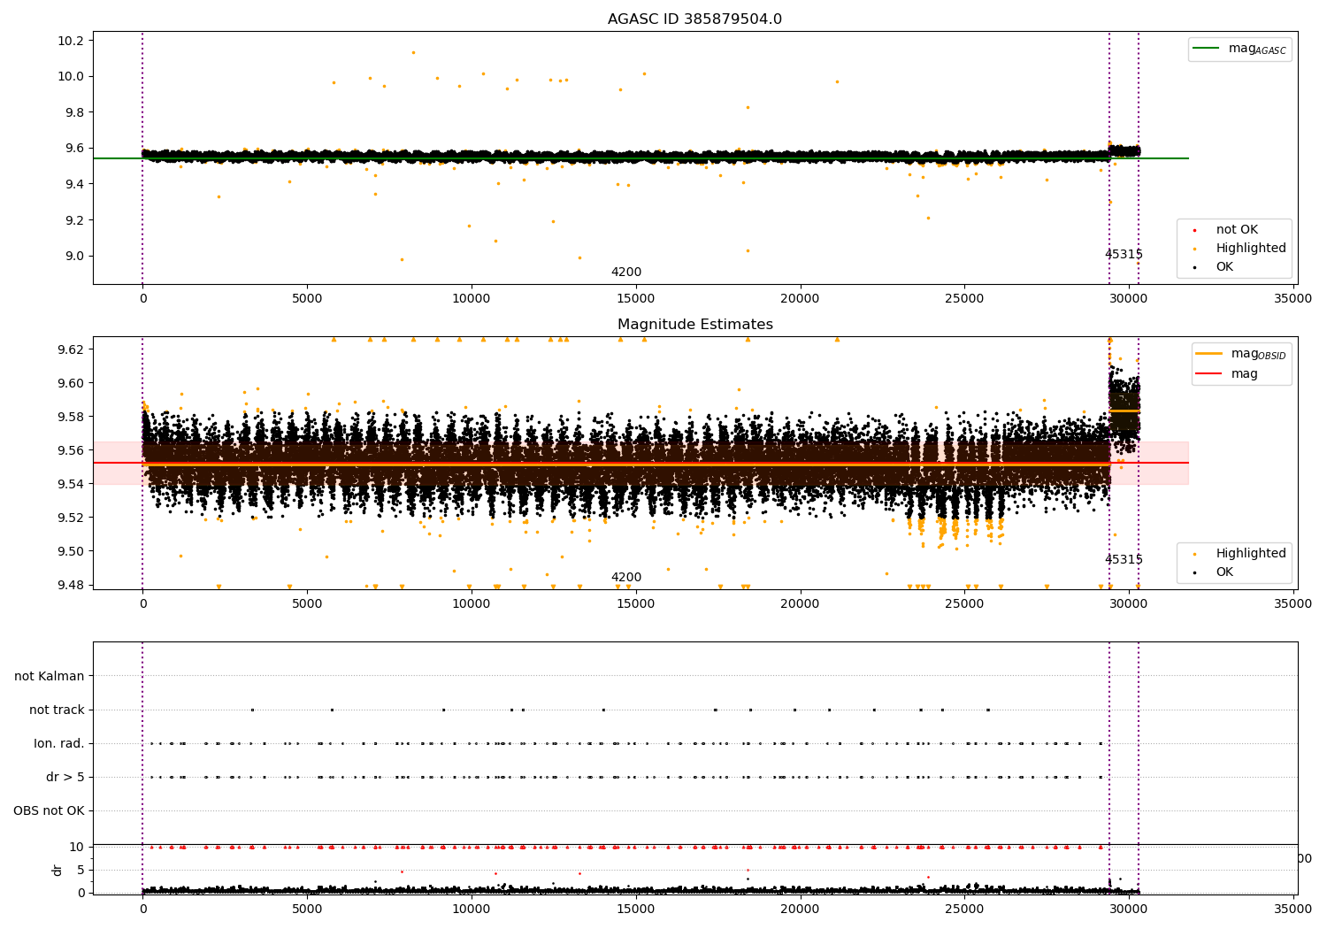The width and height of the screenshot is (1327, 929).
Task: Click the 30000 x-axis tick under the top plot
Action: [x=1128, y=299]
